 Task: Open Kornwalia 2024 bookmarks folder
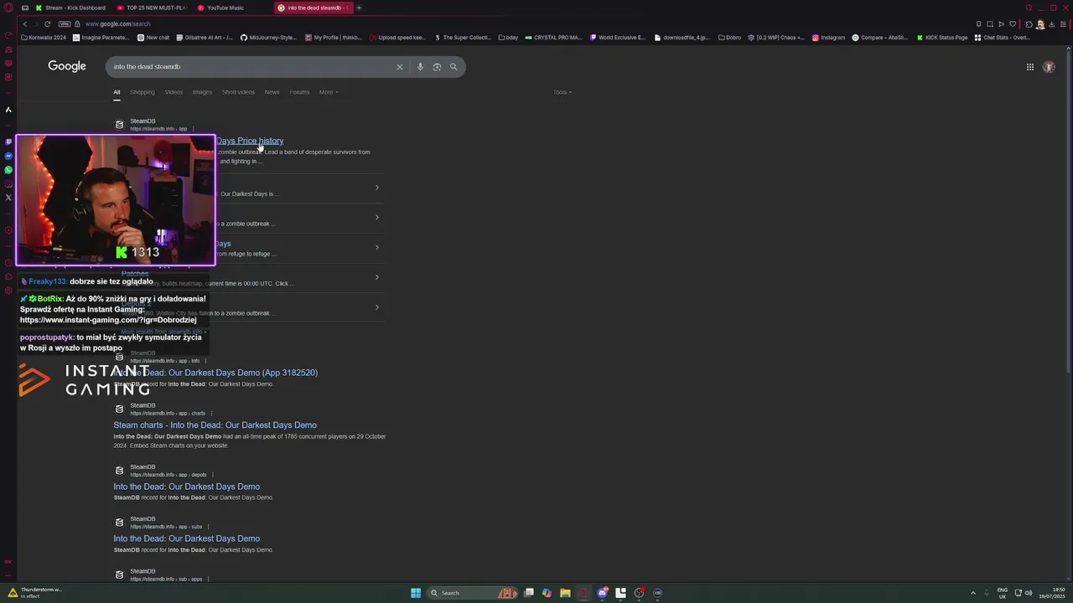click(44, 38)
